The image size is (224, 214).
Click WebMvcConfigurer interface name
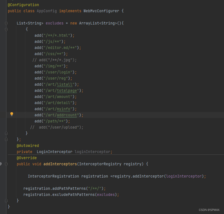101,11
